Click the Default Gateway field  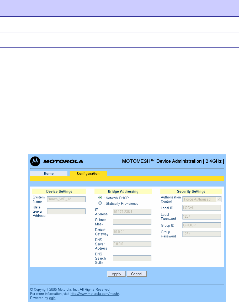(x=132, y=232)
